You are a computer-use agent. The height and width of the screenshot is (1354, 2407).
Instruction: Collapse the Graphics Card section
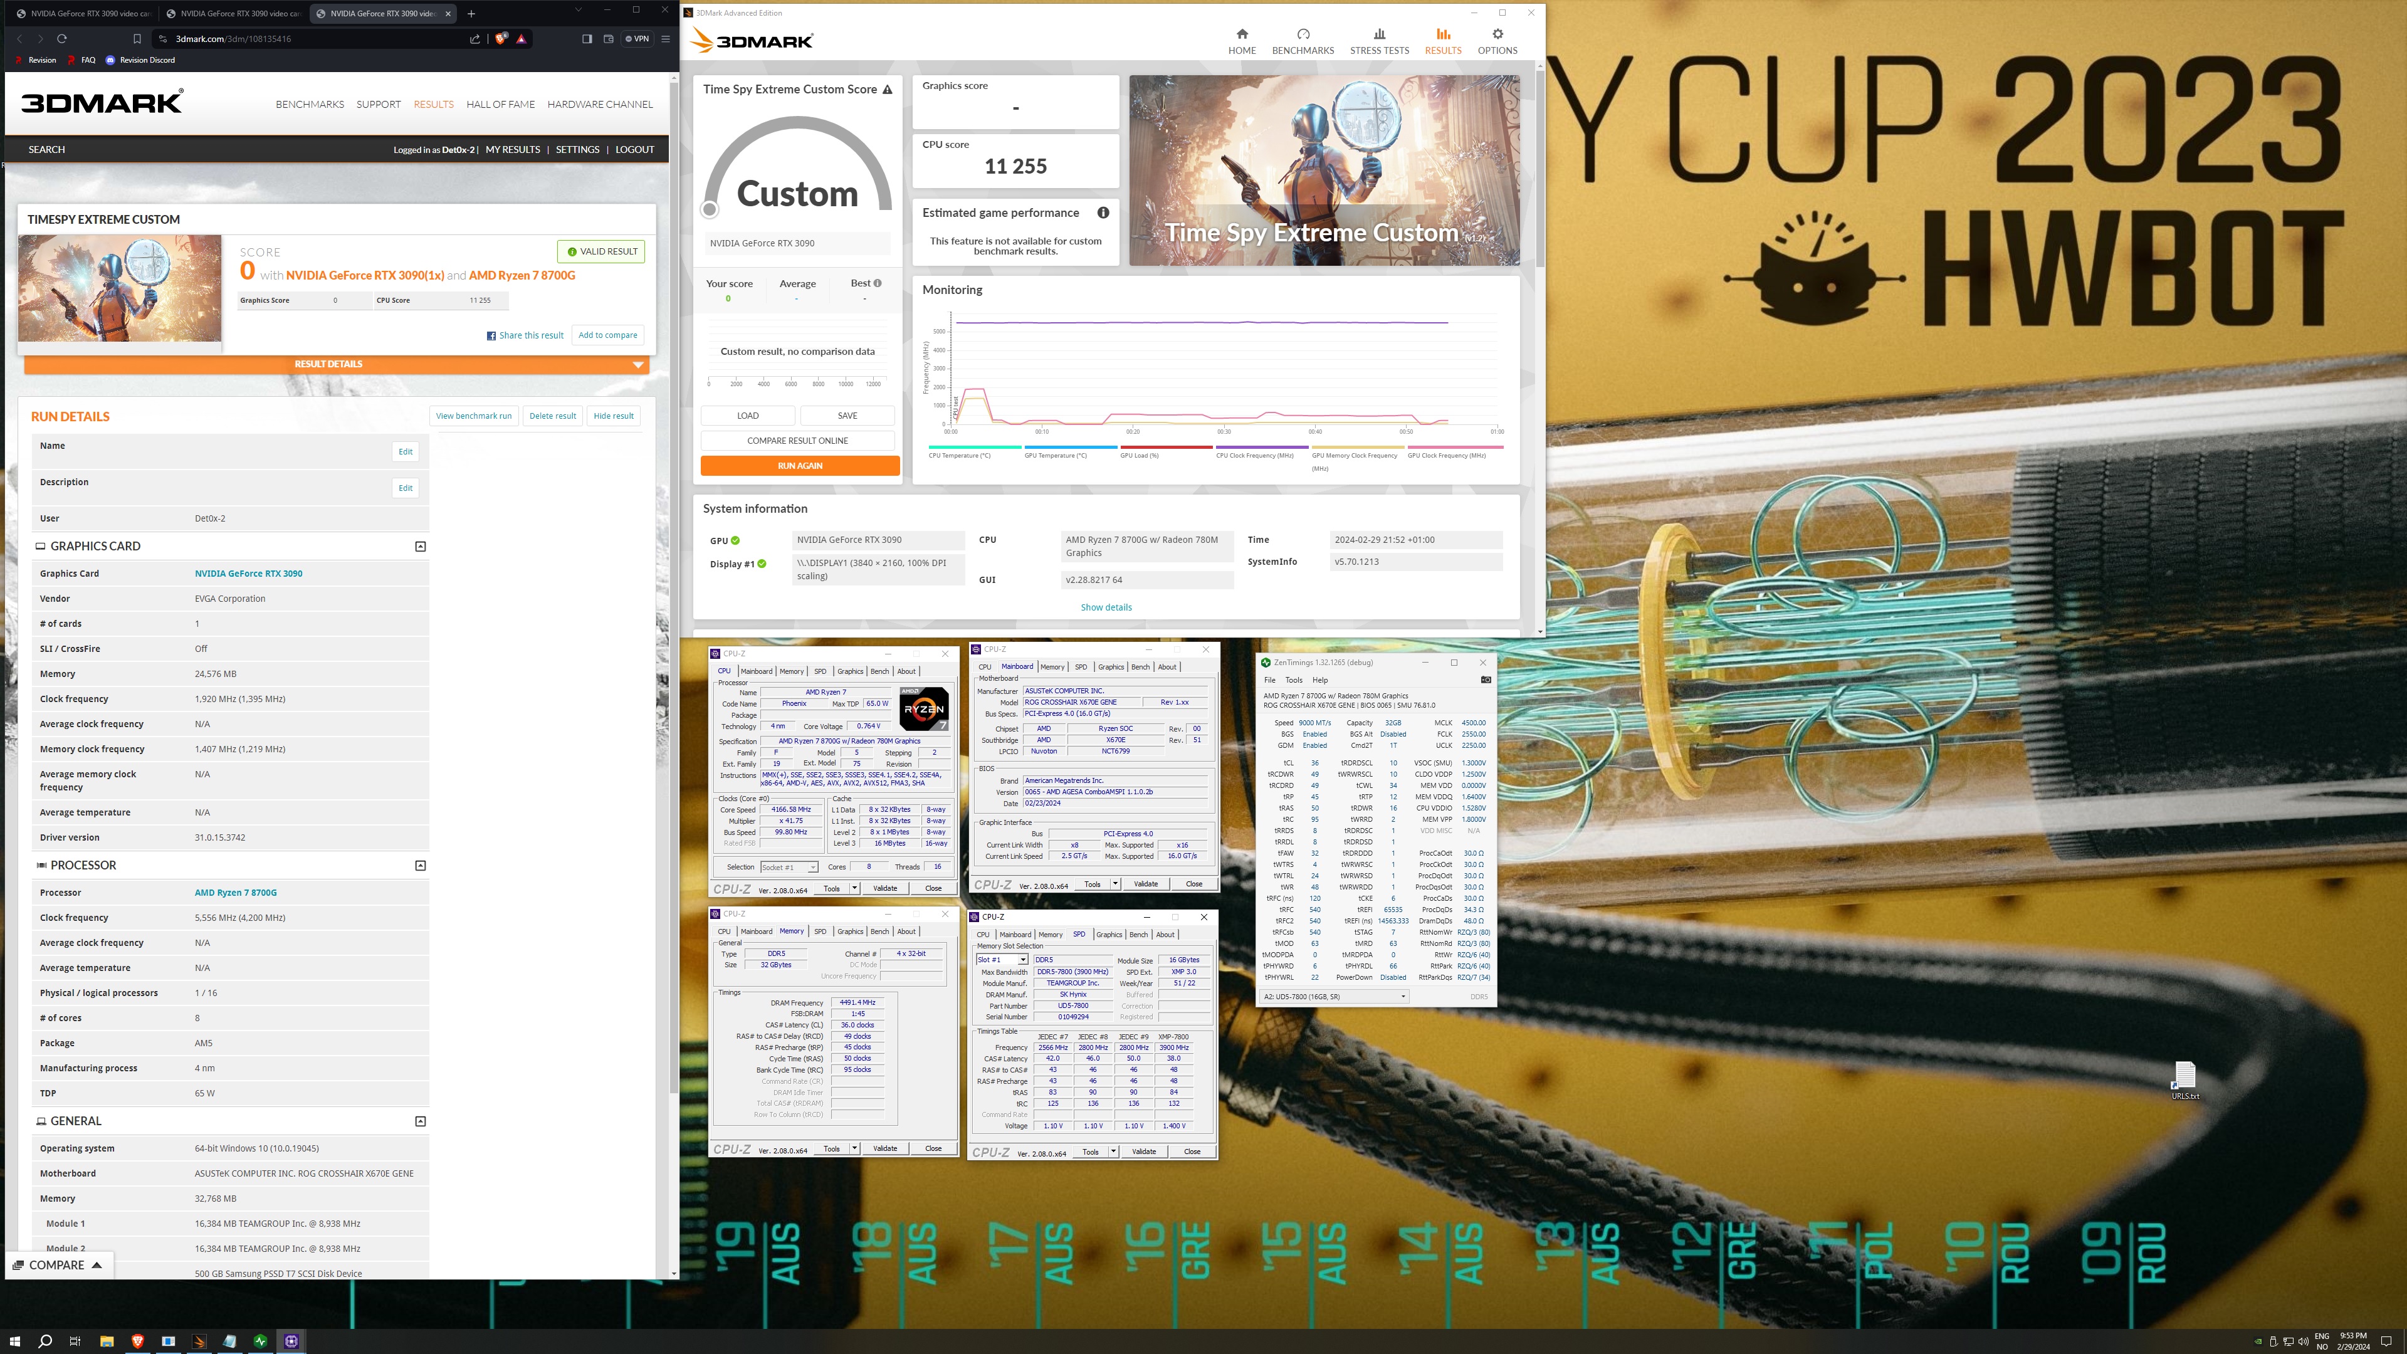(x=421, y=547)
